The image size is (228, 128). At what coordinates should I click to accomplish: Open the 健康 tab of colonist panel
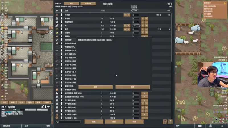47,102
